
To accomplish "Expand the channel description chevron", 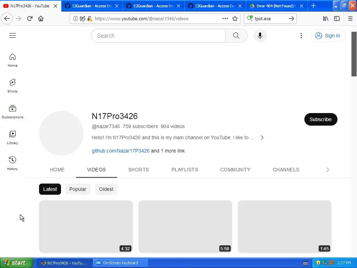I will (262, 137).
